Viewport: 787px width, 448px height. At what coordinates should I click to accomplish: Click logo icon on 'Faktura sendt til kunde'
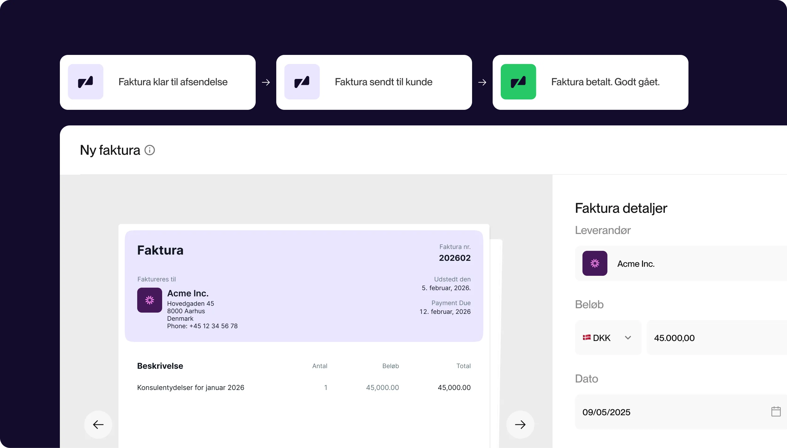[x=302, y=82]
